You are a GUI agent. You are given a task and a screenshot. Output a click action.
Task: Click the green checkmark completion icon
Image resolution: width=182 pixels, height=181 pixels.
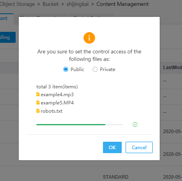click(x=135, y=124)
